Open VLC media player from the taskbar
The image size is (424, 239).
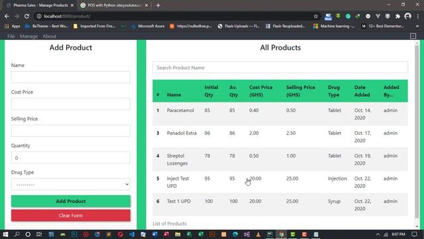(258, 234)
